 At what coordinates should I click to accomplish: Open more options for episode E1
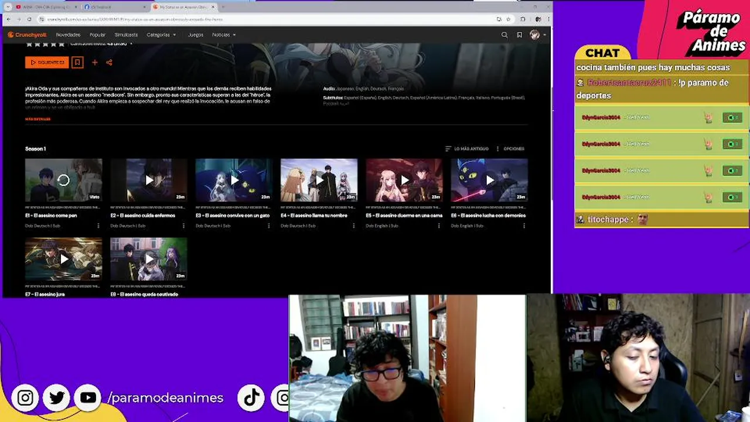pos(98,226)
